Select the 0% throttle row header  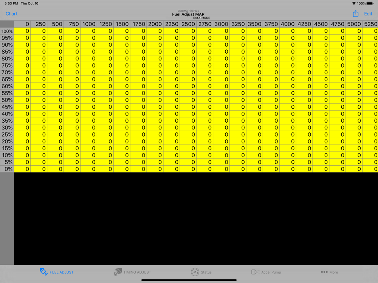[x=7, y=169]
